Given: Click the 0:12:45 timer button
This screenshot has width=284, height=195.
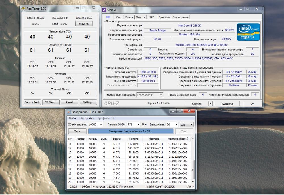Looking at the screenshot, I should pyautogui.click(x=84, y=24).
